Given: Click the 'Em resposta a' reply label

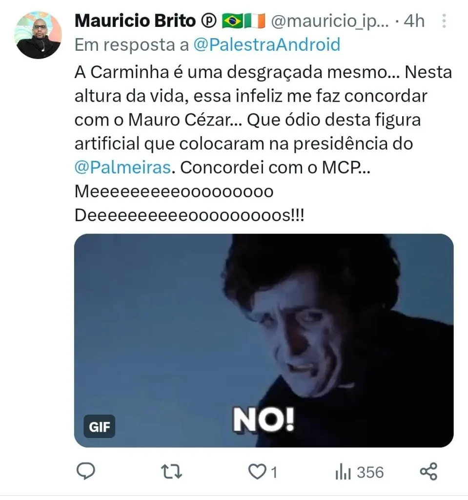Looking at the screenshot, I should pos(132,44).
